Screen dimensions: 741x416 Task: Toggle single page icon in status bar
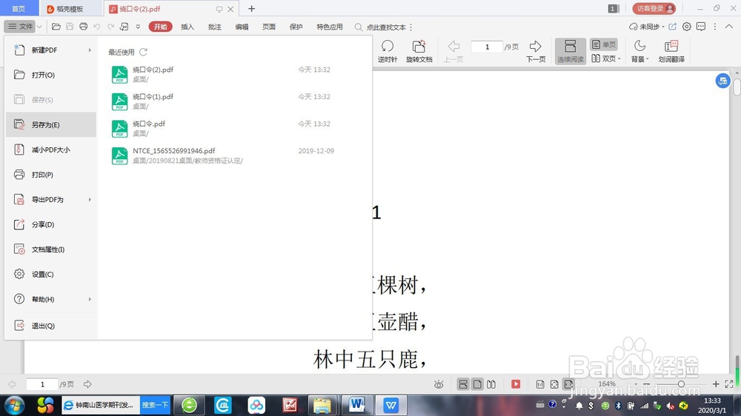pyautogui.click(x=477, y=384)
